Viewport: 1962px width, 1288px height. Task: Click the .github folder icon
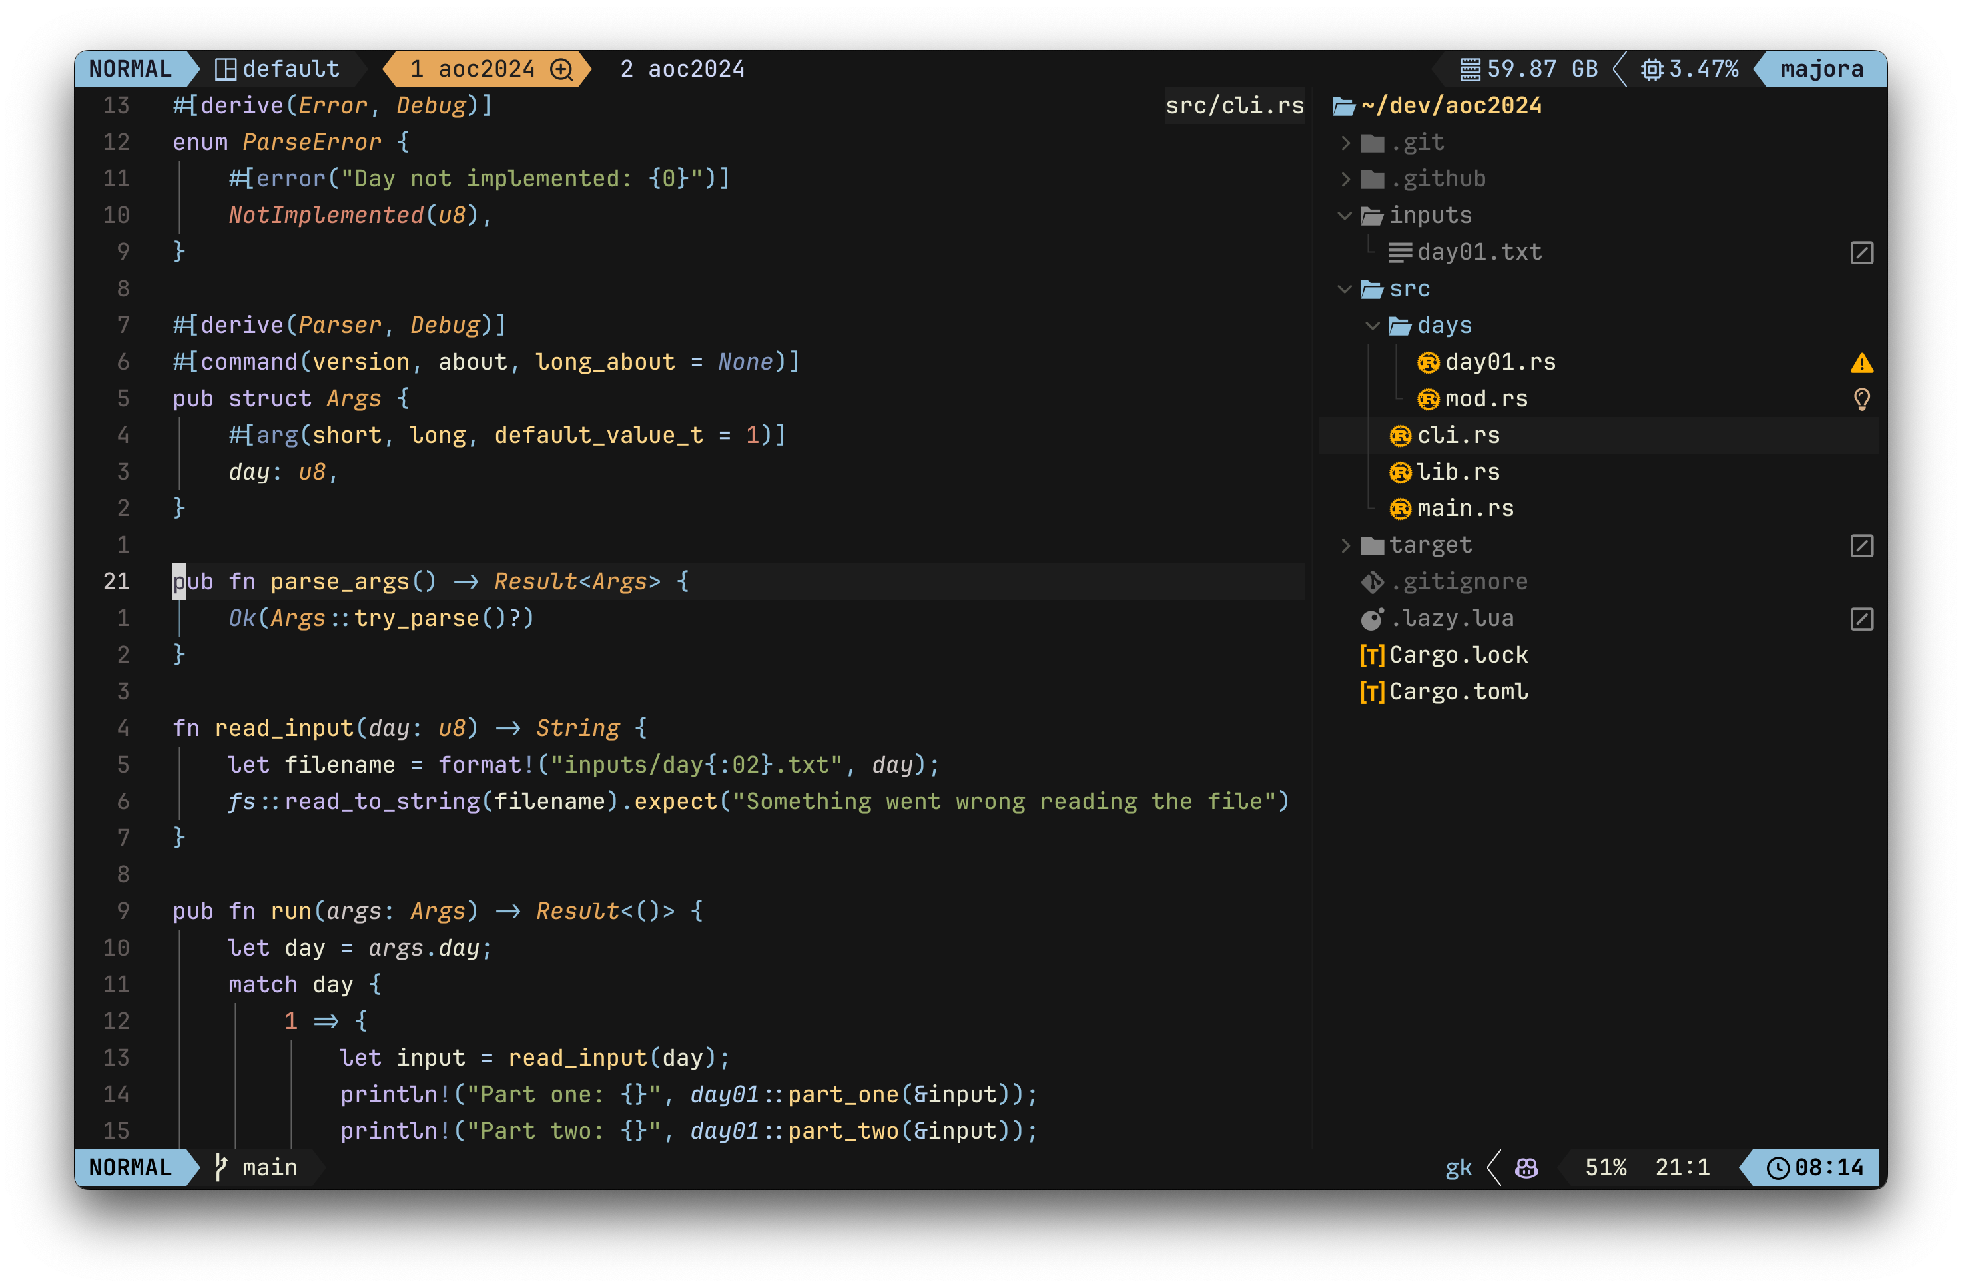[x=1372, y=180]
